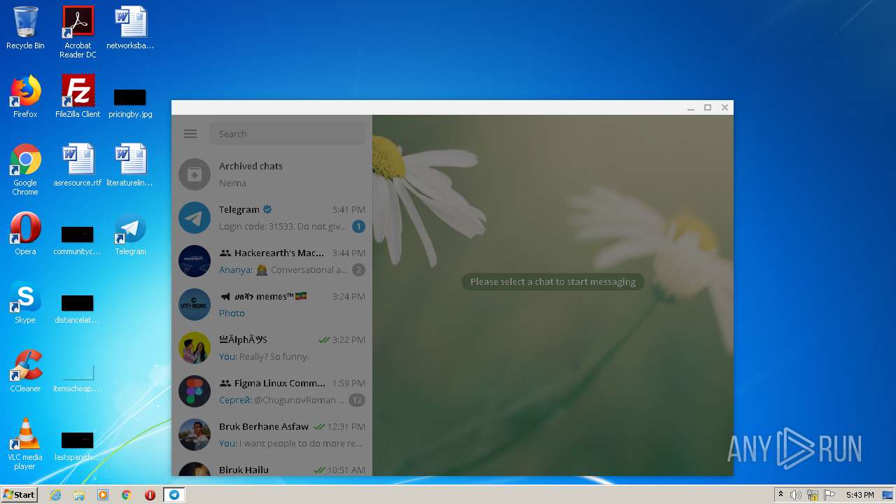Image resolution: width=896 pixels, height=504 pixels.
Task: Launch Google Chrome desktop shortcut
Action: pyautogui.click(x=25, y=169)
